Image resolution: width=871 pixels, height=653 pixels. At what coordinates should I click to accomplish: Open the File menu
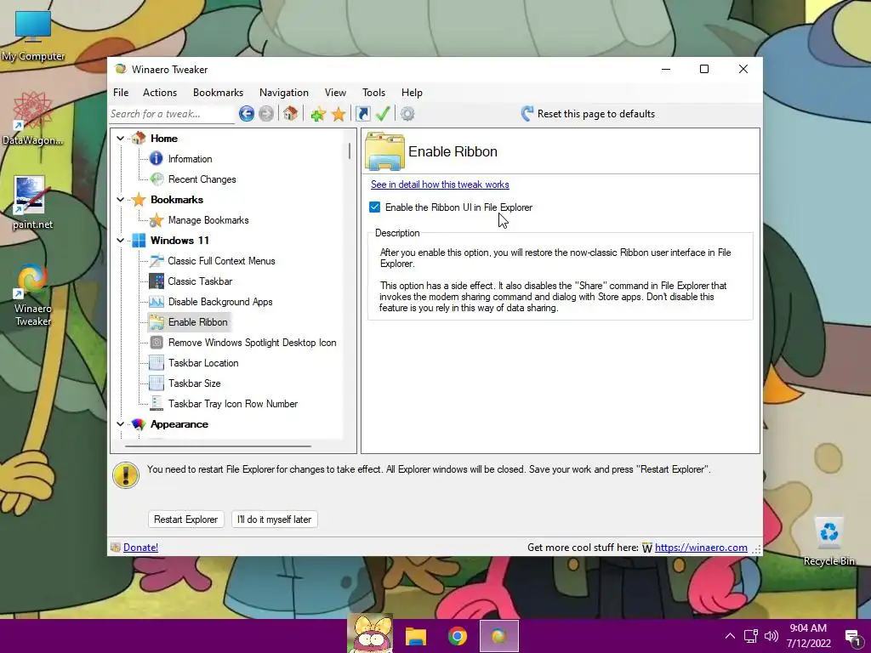[x=121, y=93]
